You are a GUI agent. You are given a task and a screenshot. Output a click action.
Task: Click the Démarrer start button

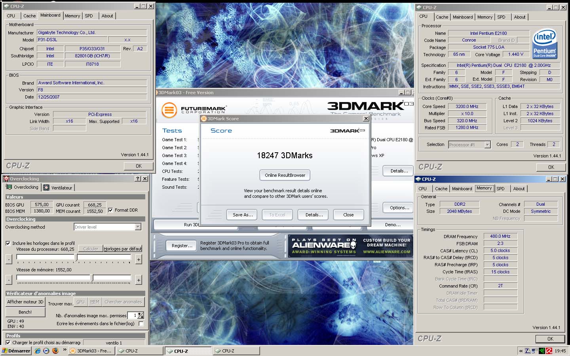[x=16, y=350]
